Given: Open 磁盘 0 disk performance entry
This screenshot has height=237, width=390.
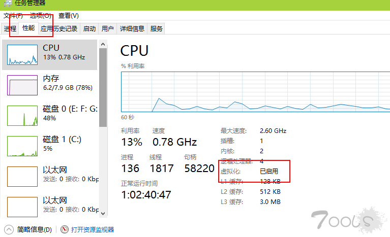Looking at the screenshot, I should (x=49, y=116).
